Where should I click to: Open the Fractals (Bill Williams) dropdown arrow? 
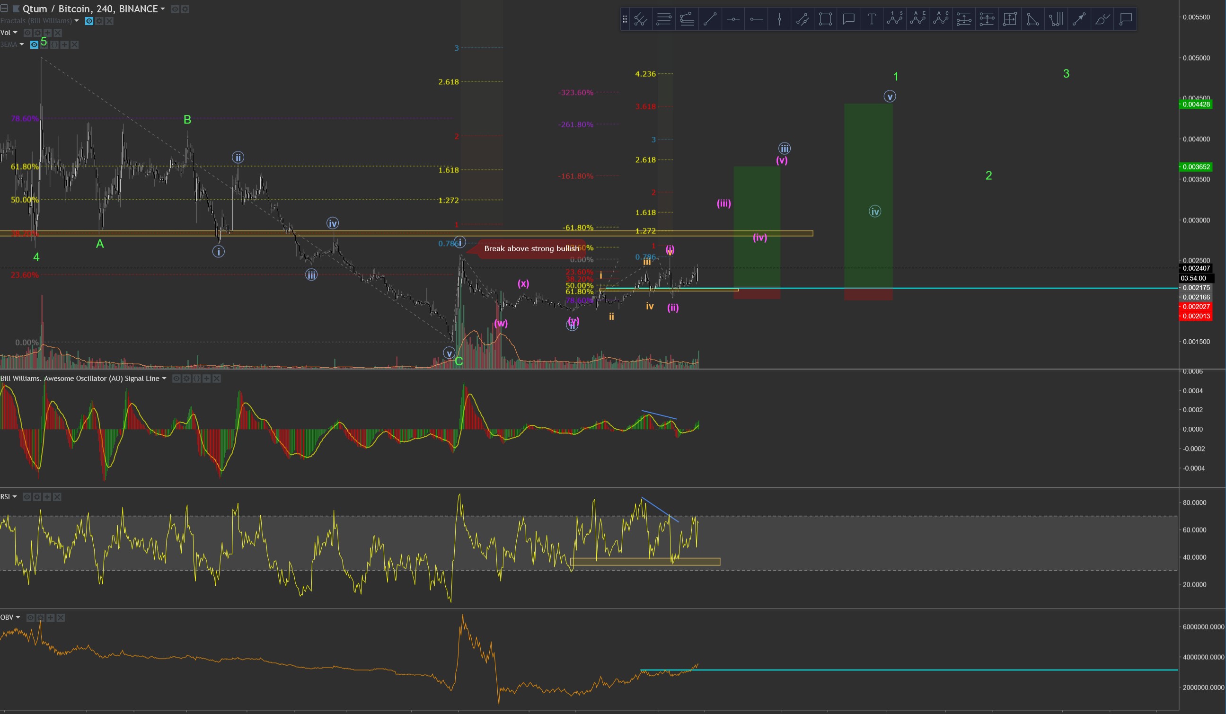click(x=76, y=21)
